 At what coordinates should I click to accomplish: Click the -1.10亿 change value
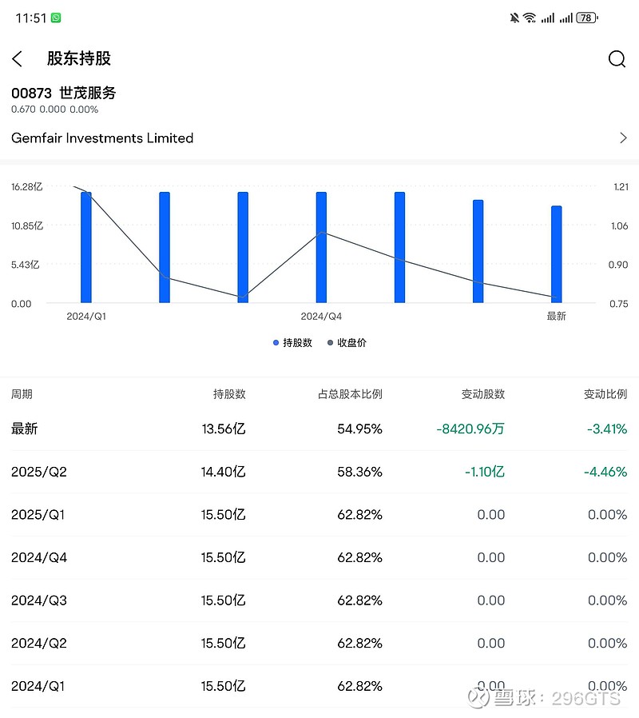[485, 472]
